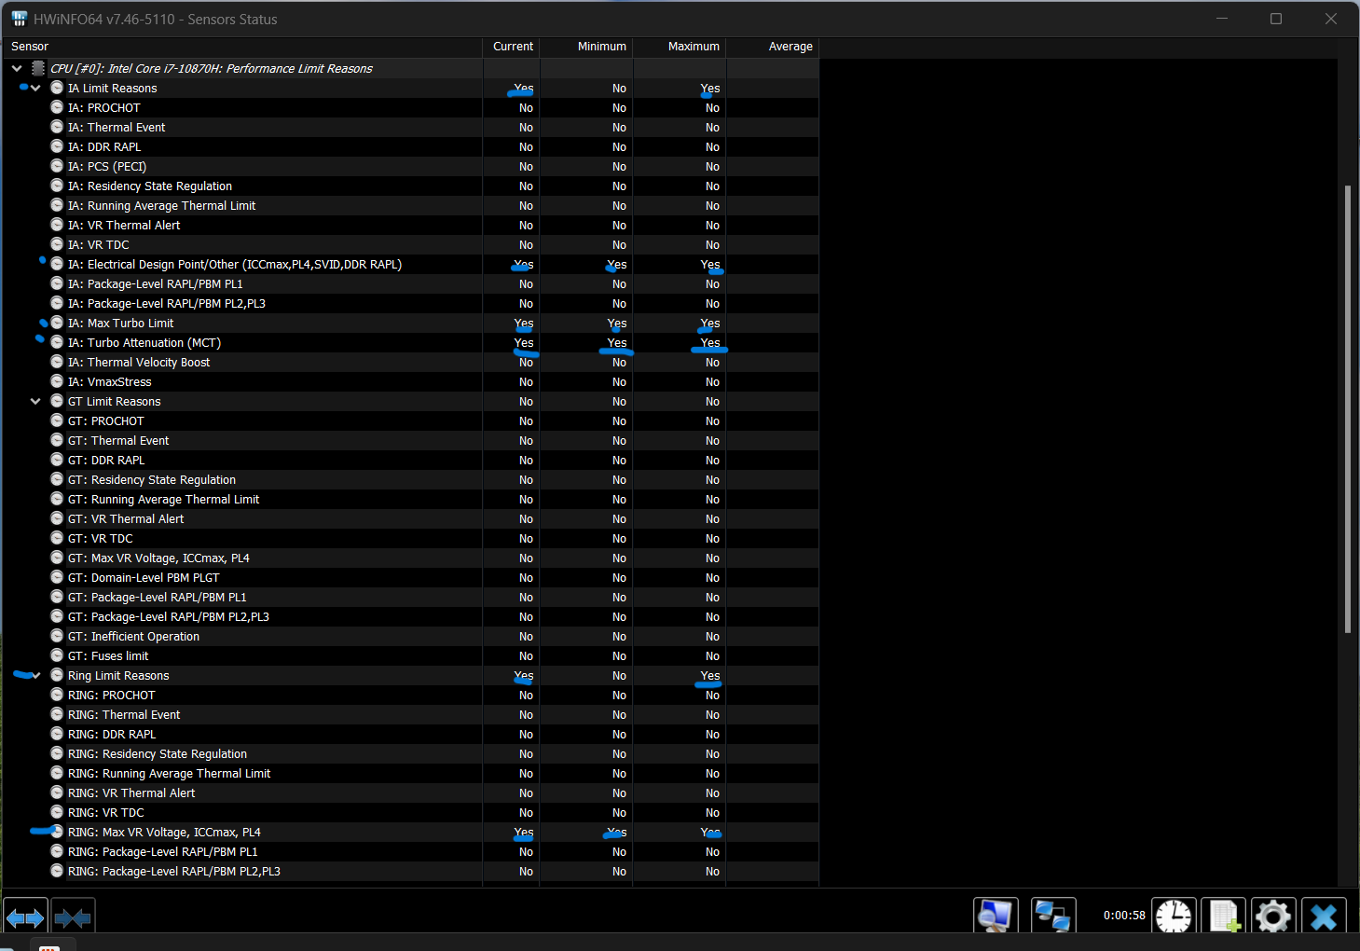
Task: Click the sensor icon for GT: PROCHOT
Action: [57, 420]
